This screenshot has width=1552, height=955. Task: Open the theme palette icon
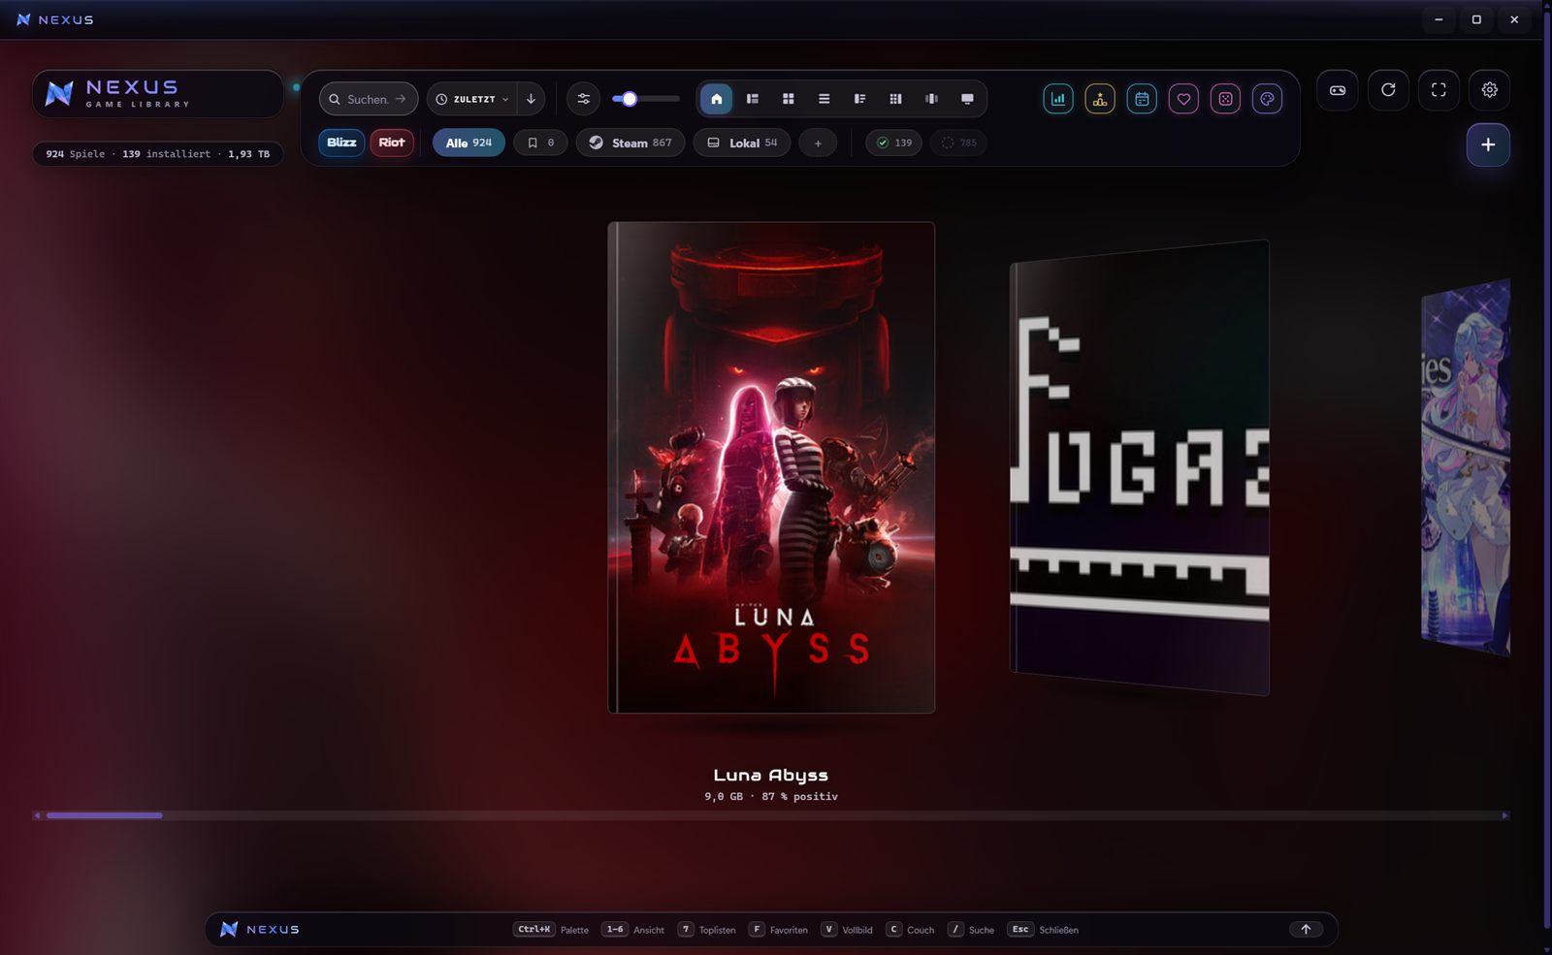(x=1267, y=99)
